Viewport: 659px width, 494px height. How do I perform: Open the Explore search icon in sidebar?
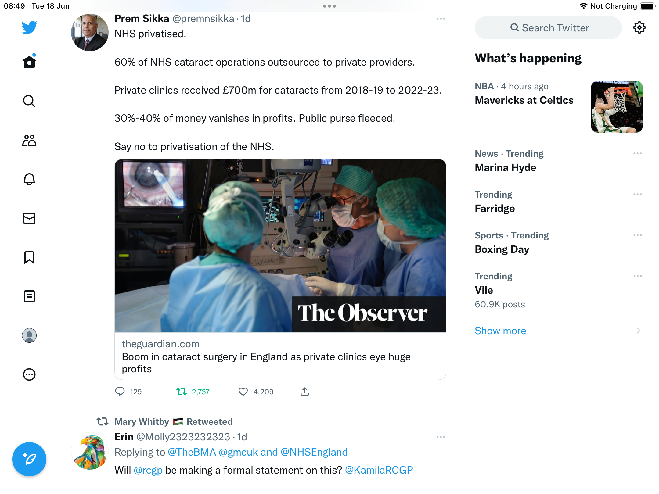(29, 101)
